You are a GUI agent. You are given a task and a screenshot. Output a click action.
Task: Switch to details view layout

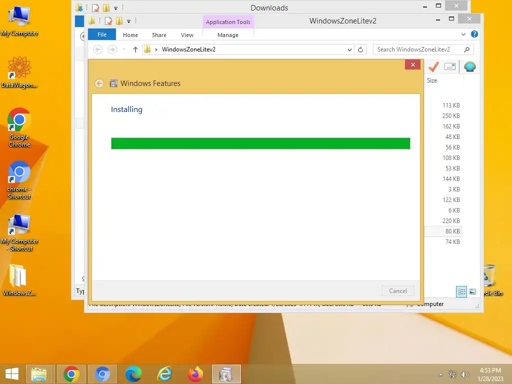coord(461,291)
